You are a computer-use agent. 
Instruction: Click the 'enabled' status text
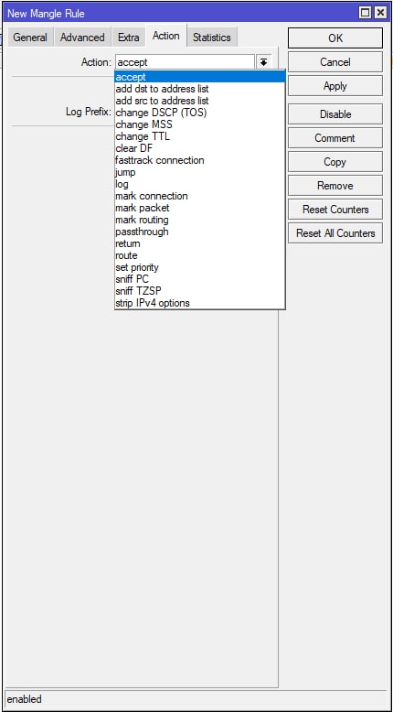point(24,699)
